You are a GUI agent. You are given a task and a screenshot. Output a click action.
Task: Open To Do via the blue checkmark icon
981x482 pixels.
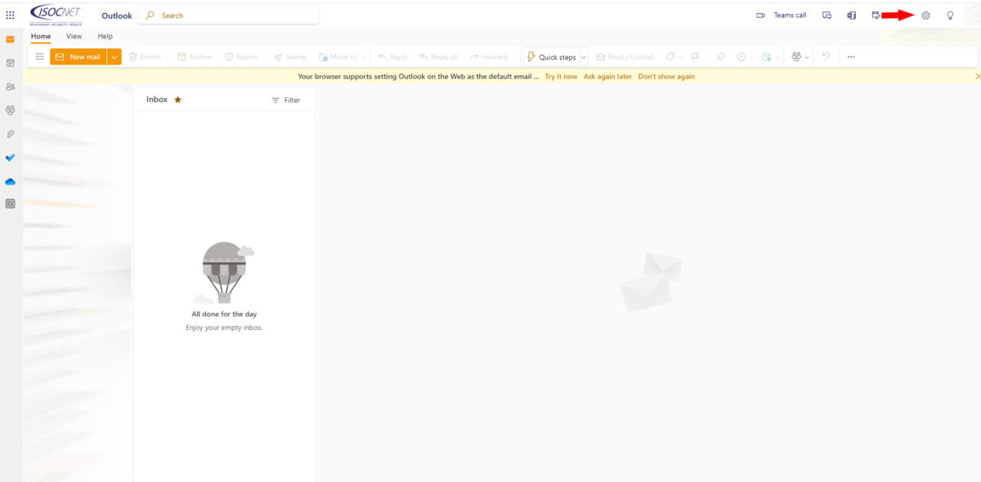[10, 158]
